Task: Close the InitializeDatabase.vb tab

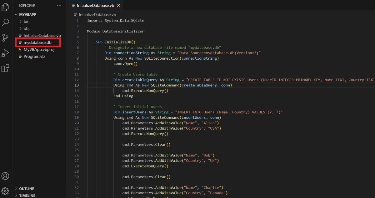Action: click(118, 5)
